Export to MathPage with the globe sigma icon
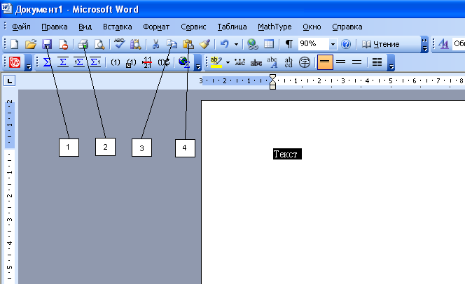The height and width of the screenshot is (284, 465). click(x=184, y=62)
